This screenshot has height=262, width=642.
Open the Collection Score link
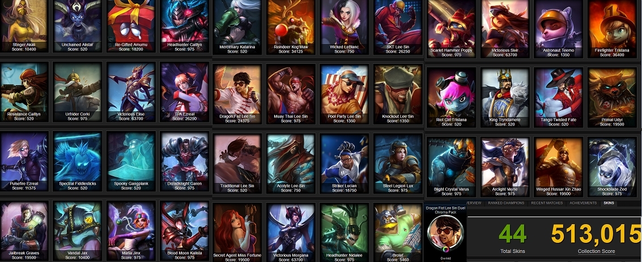click(596, 251)
